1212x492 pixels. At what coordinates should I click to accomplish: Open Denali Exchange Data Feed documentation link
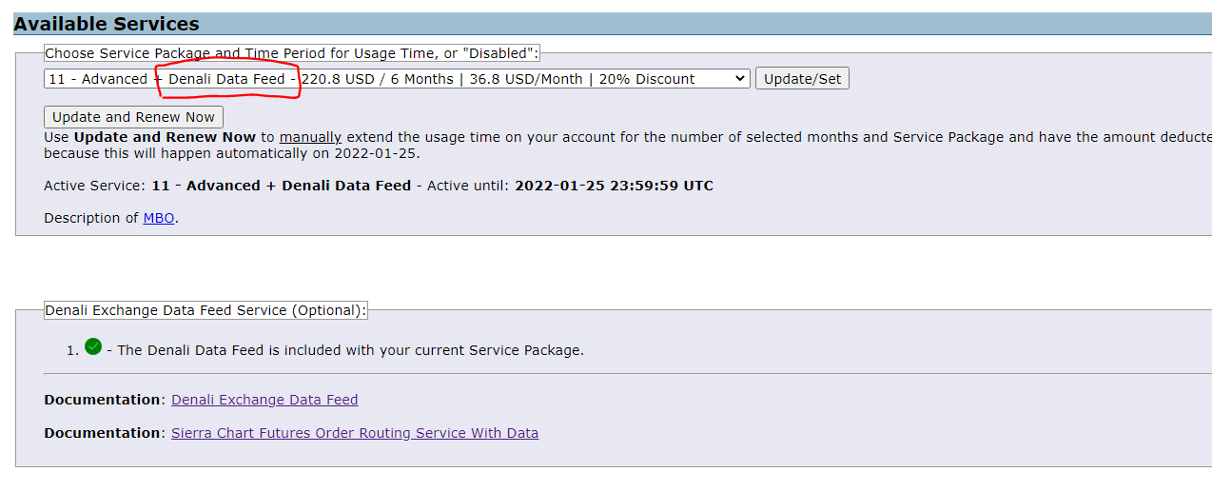coord(264,400)
